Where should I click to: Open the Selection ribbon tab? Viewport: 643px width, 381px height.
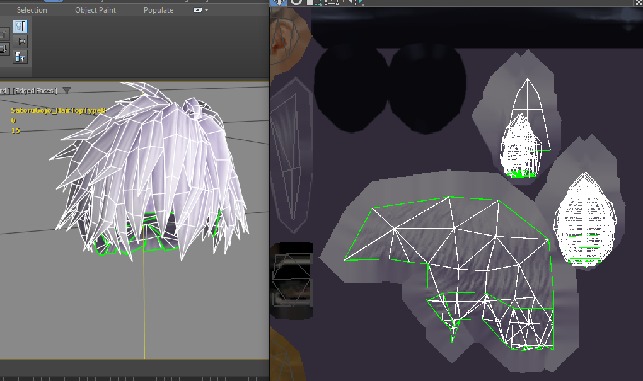(x=32, y=10)
